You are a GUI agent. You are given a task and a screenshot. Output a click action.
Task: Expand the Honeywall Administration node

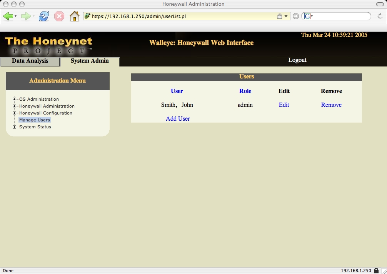pyautogui.click(x=14, y=106)
